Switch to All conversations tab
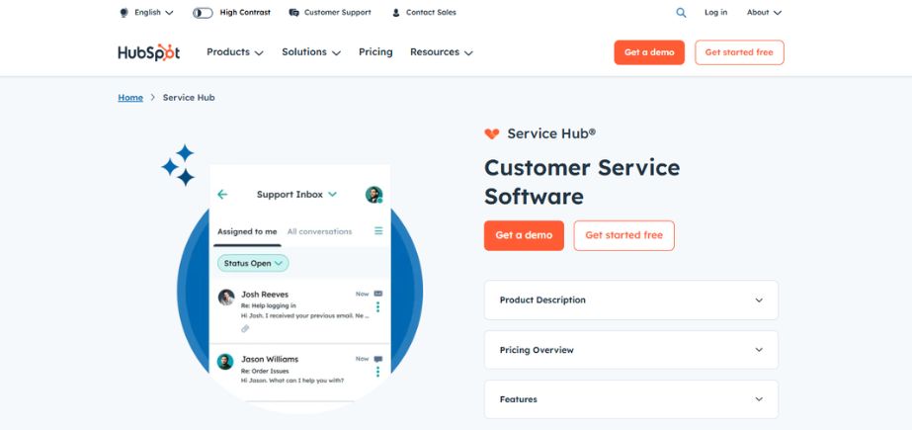Viewport: 912px width, 430px height. [319, 231]
